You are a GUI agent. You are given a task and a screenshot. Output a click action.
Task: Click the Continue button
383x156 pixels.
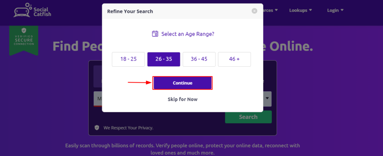183,83
